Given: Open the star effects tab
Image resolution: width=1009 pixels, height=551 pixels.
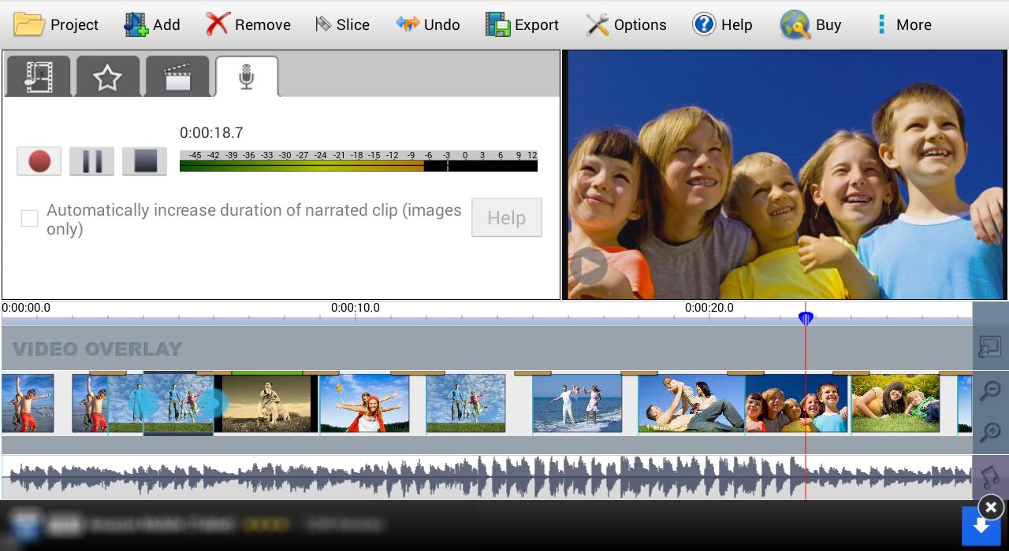Looking at the screenshot, I should point(107,77).
